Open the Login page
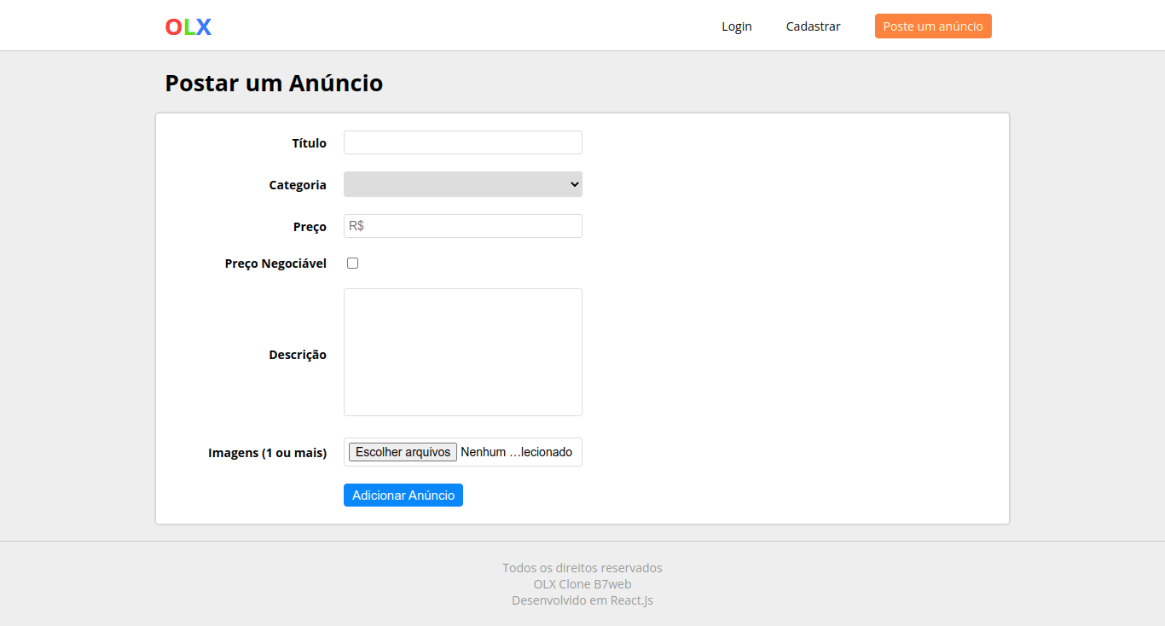 [x=736, y=26]
